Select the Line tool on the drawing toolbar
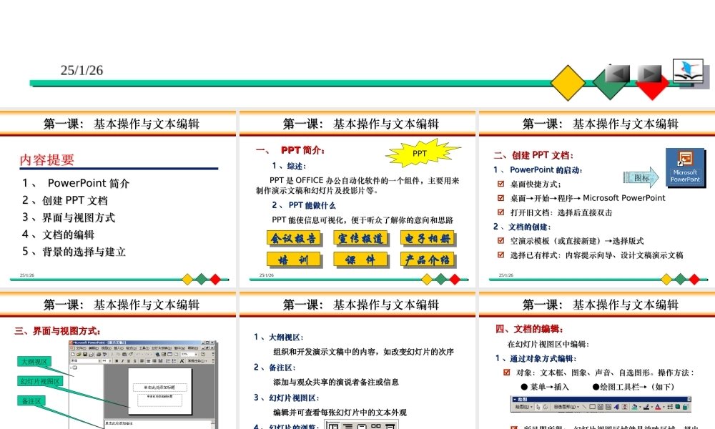 tap(584, 407)
